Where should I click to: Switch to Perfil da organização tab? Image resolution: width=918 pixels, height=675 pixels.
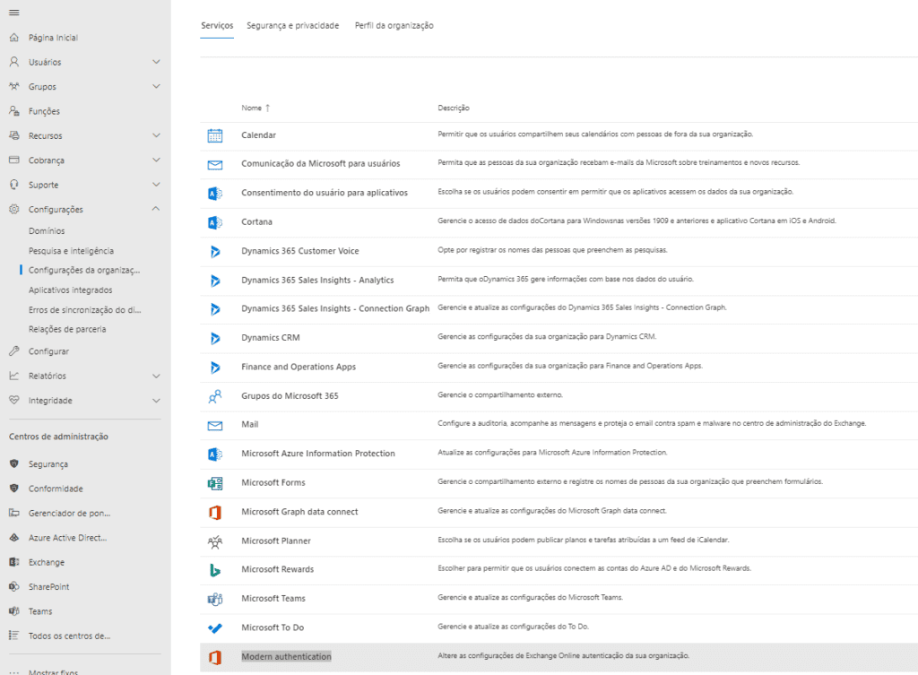pyautogui.click(x=394, y=25)
